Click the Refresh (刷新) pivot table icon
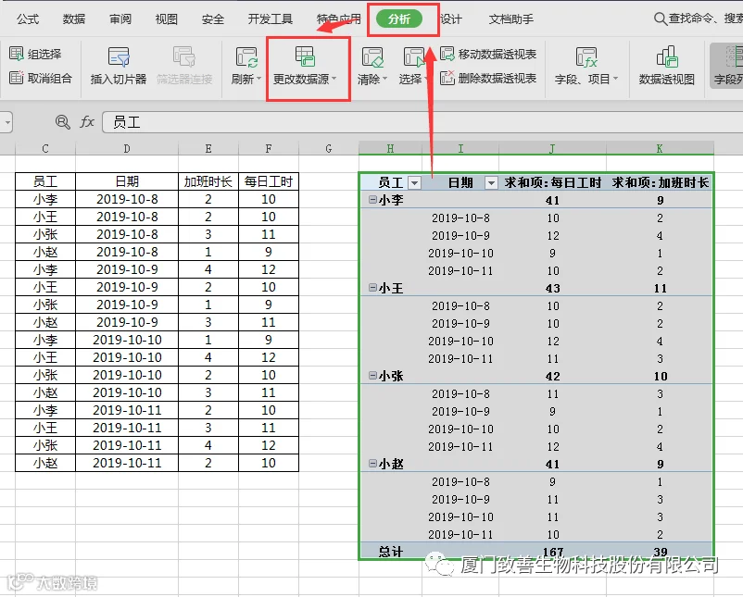 [x=246, y=57]
